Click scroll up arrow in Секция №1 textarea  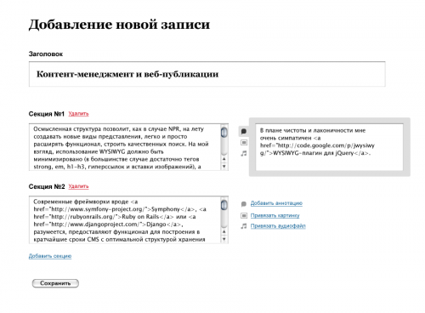(224, 159)
